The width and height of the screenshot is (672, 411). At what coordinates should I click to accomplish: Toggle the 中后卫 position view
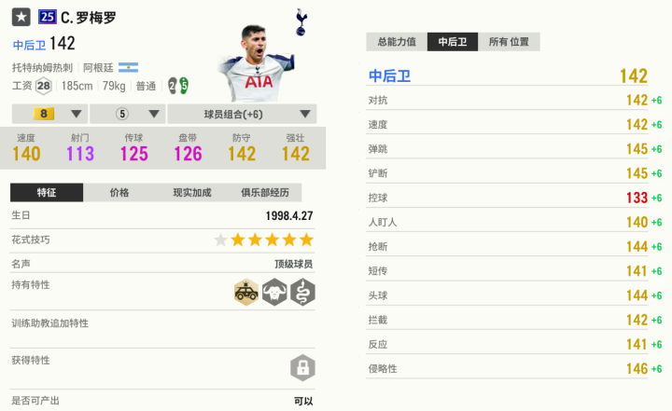[454, 42]
